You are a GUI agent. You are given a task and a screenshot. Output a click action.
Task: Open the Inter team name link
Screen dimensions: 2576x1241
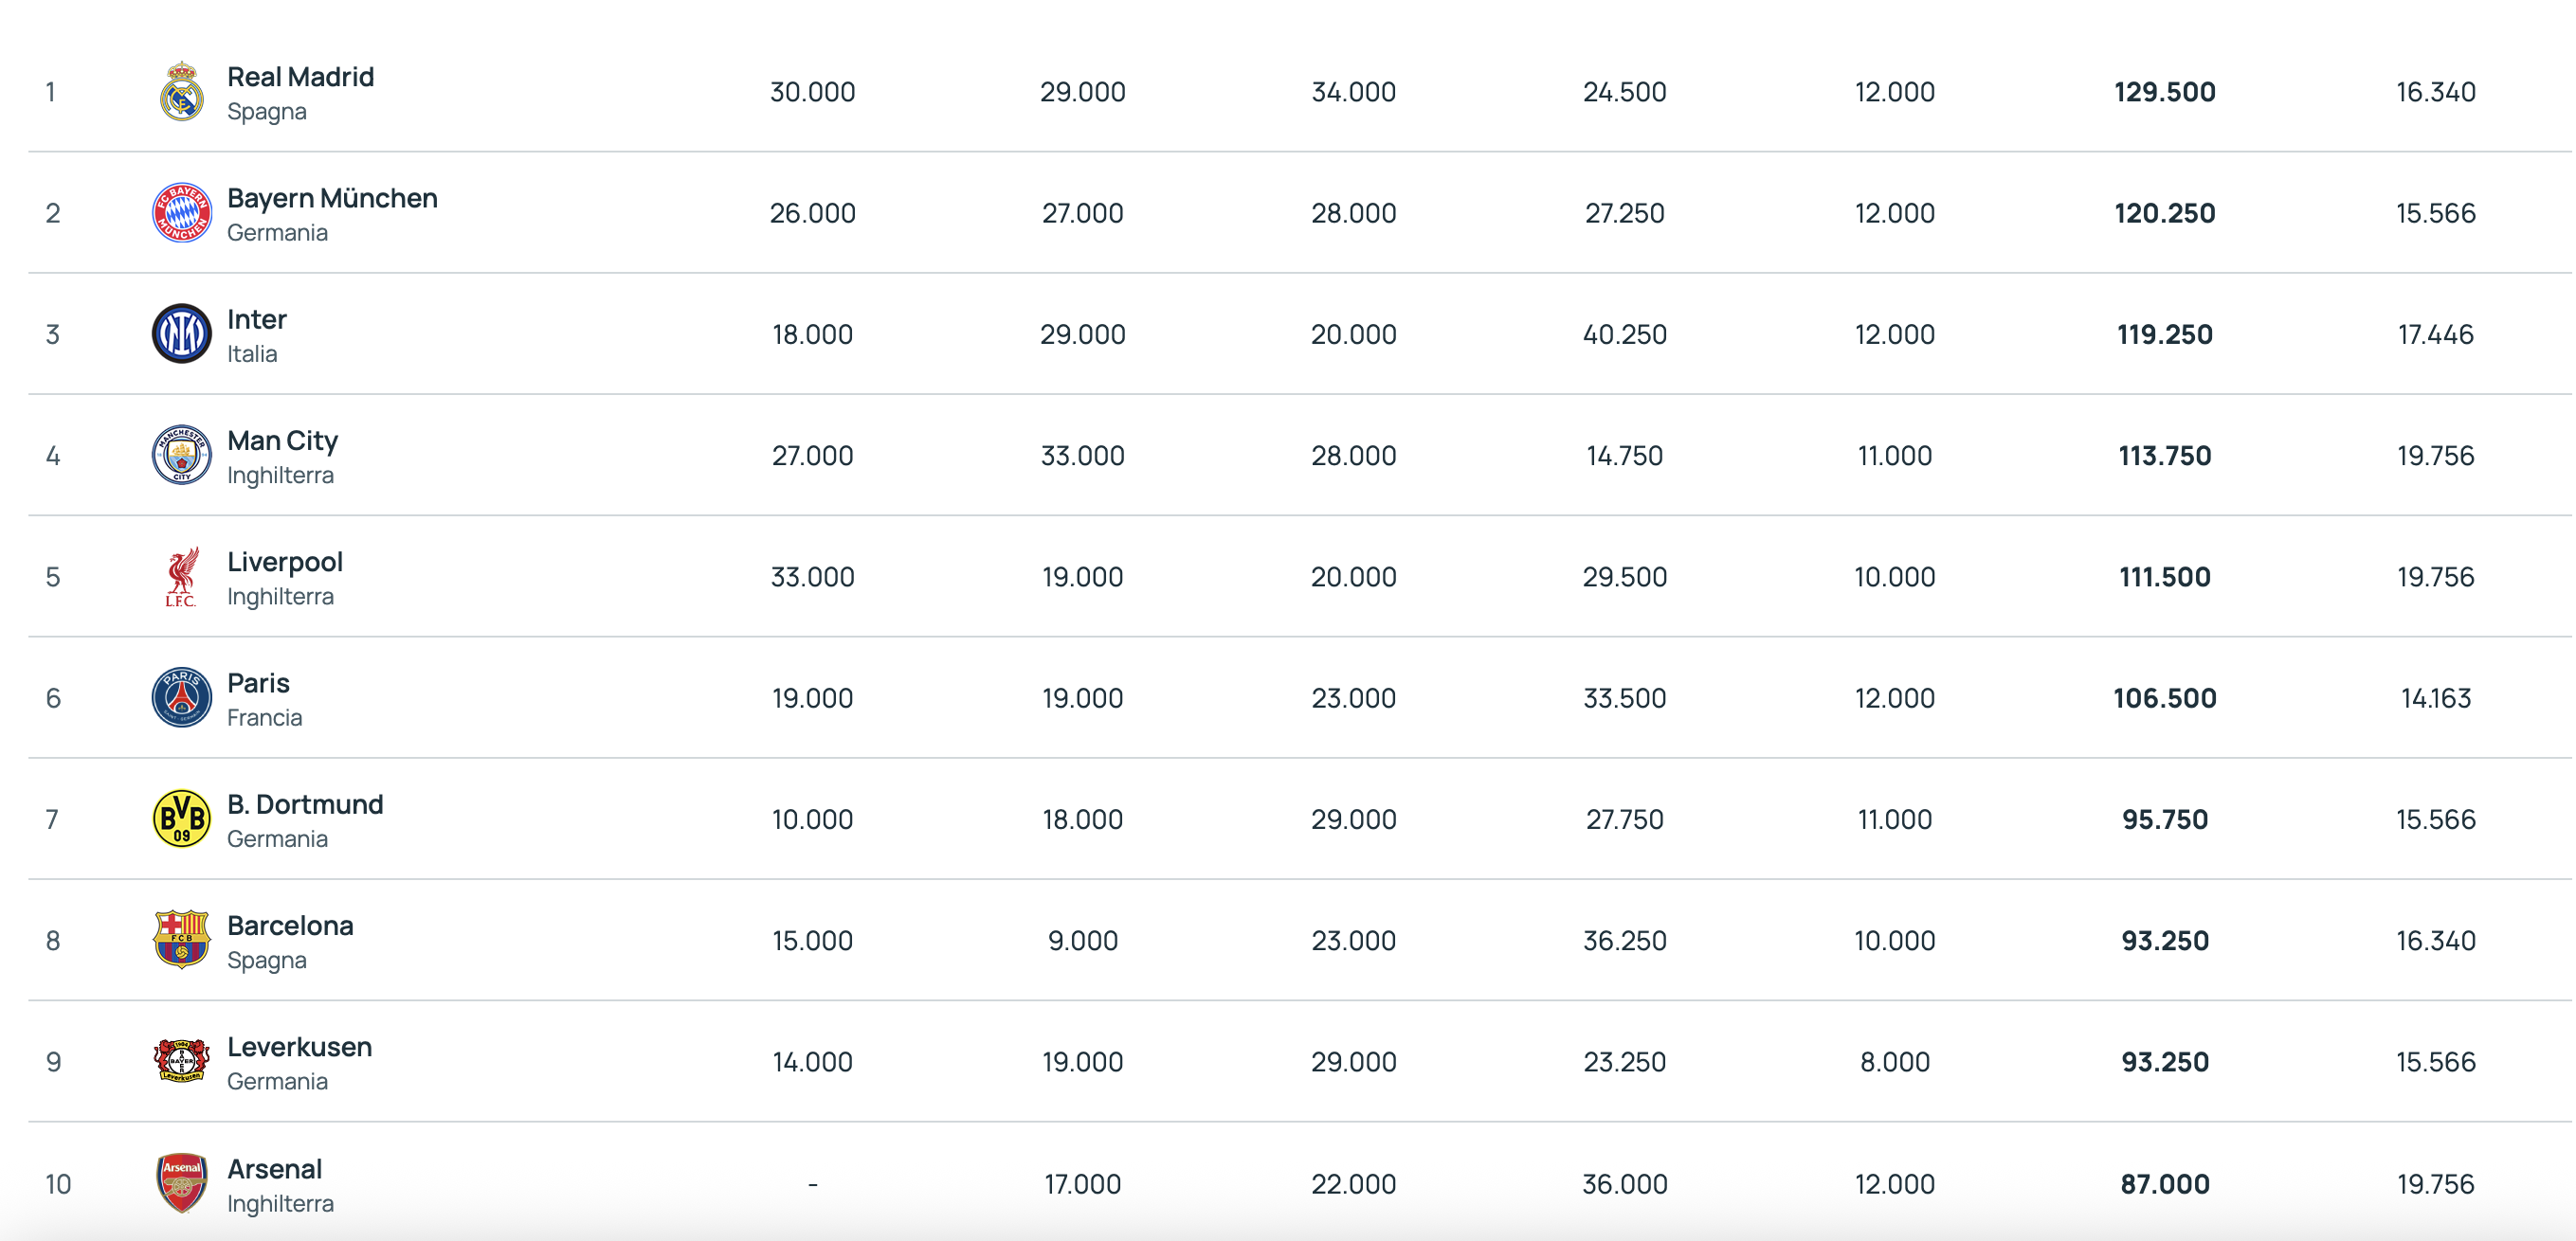click(257, 320)
